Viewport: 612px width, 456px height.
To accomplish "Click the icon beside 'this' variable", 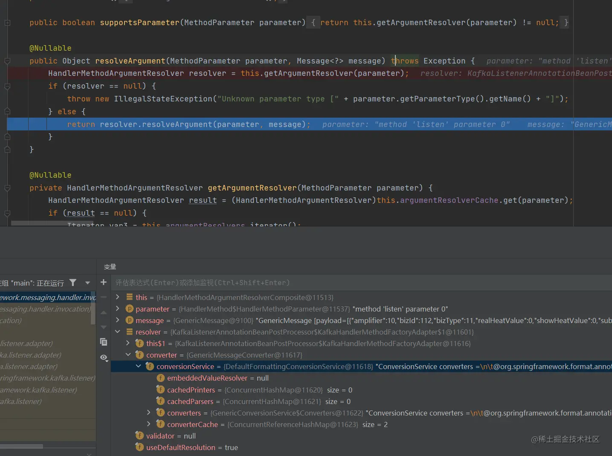I will point(129,297).
